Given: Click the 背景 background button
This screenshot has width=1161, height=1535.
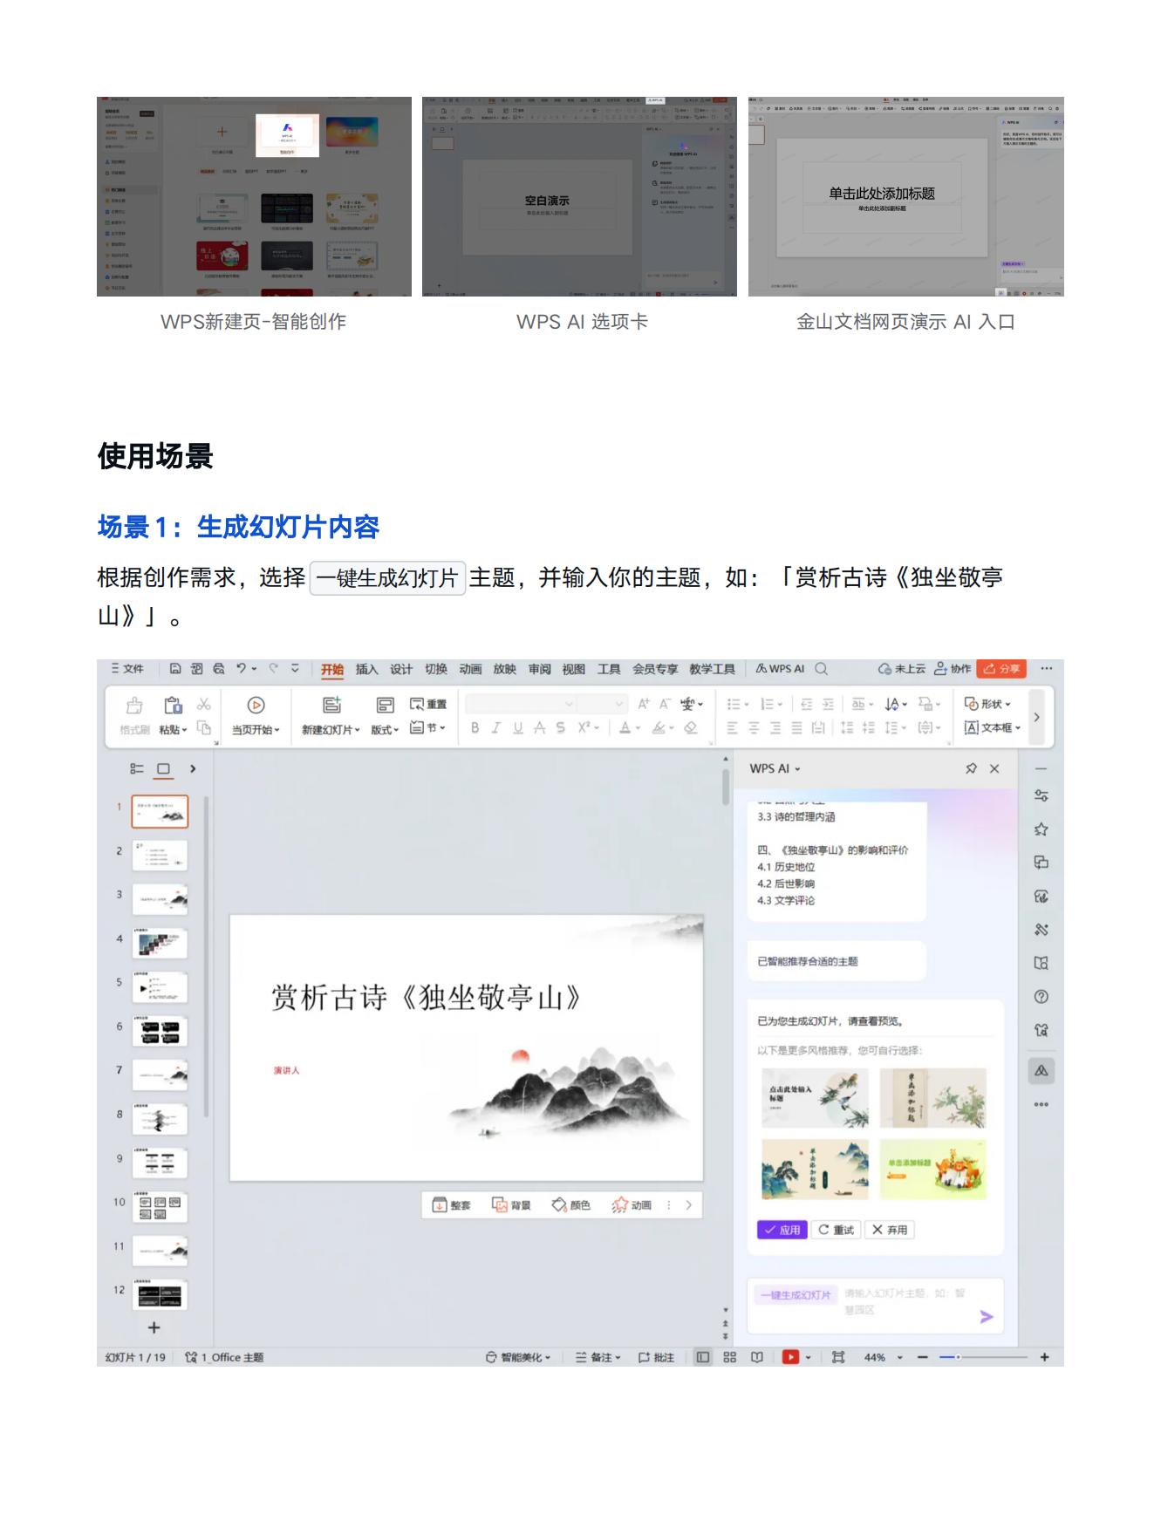Looking at the screenshot, I should [x=511, y=1205].
